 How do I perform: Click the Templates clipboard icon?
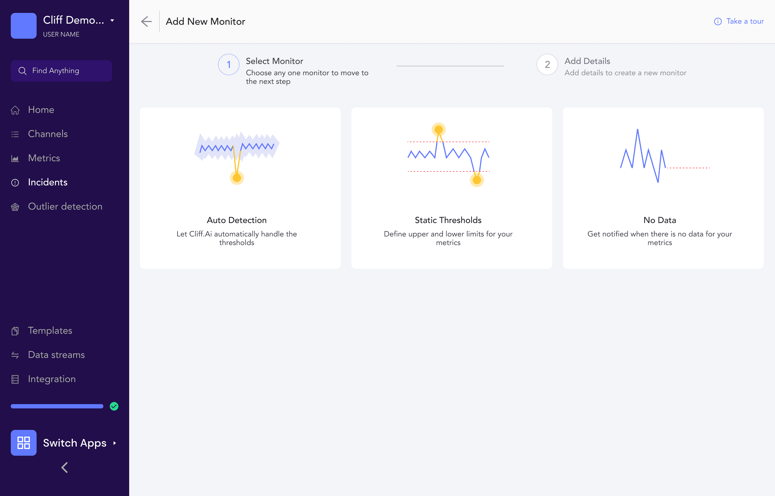pos(15,331)
